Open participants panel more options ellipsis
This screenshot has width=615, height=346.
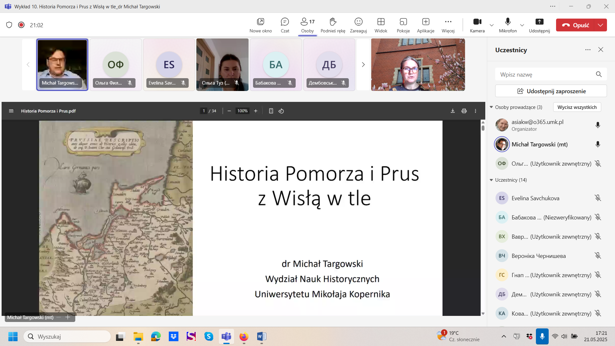[588, 50]
